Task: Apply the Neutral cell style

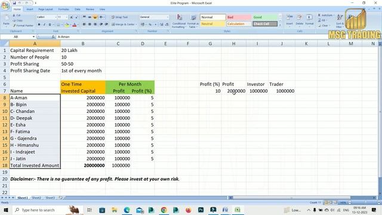Action: 213,24
